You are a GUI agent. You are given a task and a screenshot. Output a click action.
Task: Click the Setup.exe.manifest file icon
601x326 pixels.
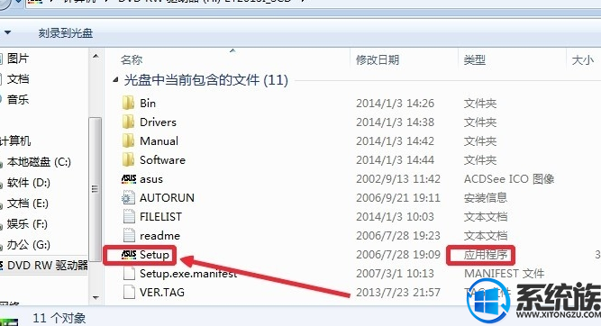click(x=129, y=273)
